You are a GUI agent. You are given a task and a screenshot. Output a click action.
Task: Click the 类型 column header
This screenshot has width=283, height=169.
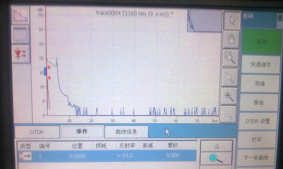[x=25, y=146]
